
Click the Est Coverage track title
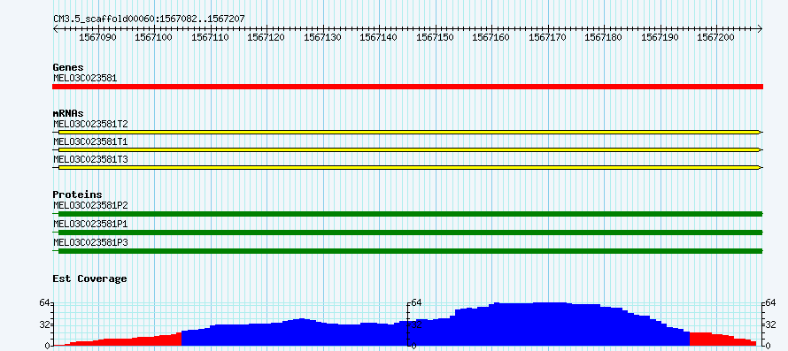90,279
